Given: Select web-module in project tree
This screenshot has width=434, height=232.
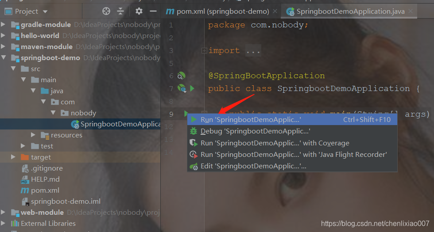Looking at the screenshot, I should [x=42, y=213].
